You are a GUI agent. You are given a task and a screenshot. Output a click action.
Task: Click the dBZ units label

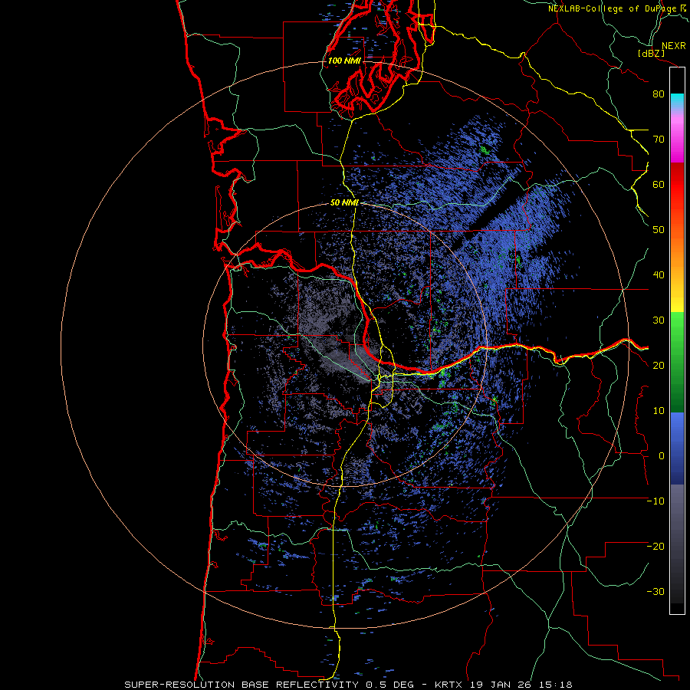(x=651, y=54)
